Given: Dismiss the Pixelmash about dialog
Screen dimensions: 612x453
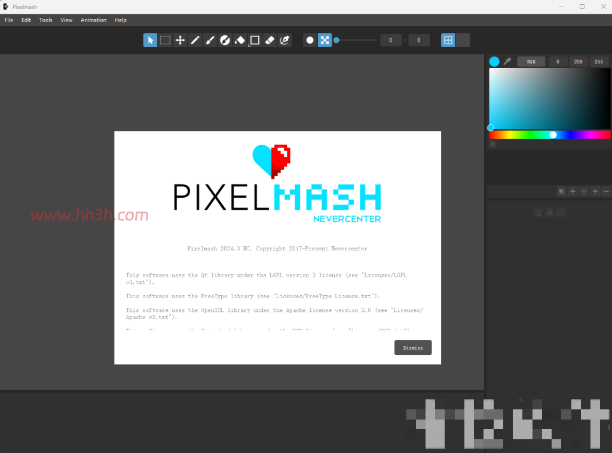Looking at the screenshot, I should click(413, 348).
